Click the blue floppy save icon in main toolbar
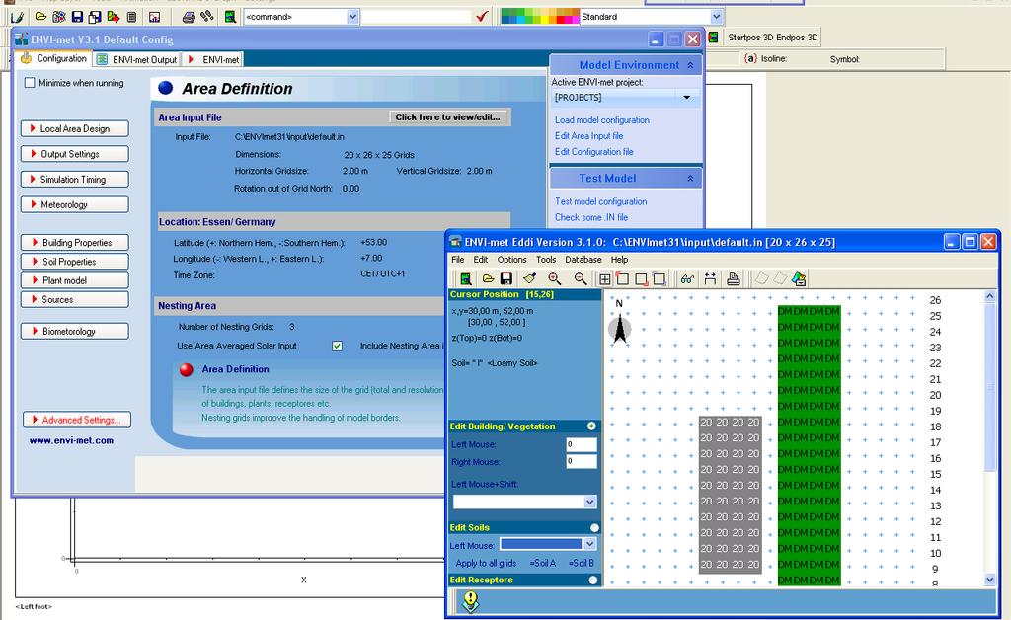1011x620 pixels. 77,17
